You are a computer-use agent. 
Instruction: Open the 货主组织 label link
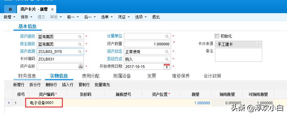click(x=27, y=44)
